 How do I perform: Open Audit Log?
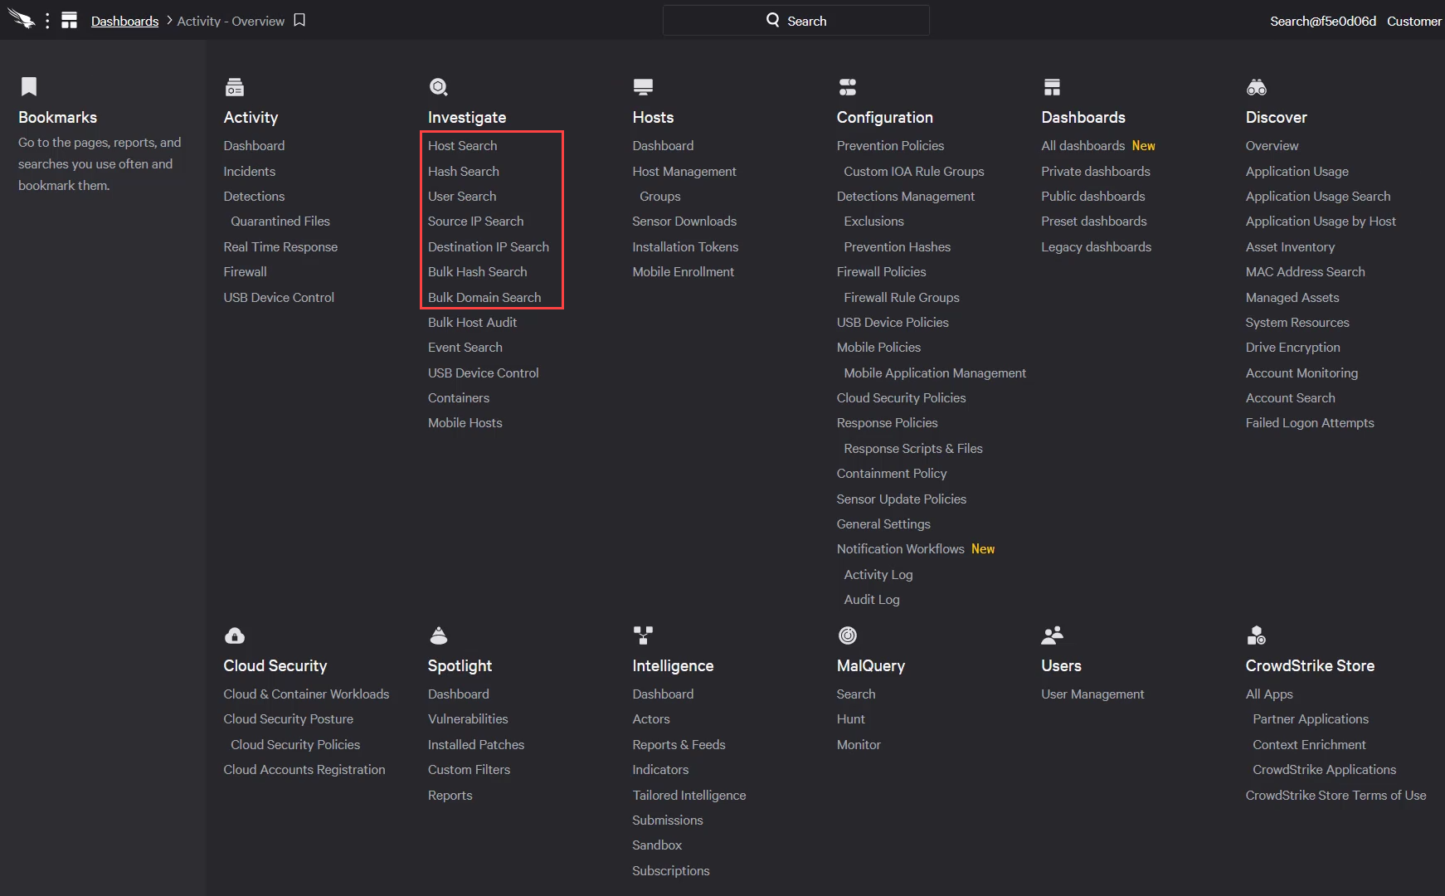[872, 600]
